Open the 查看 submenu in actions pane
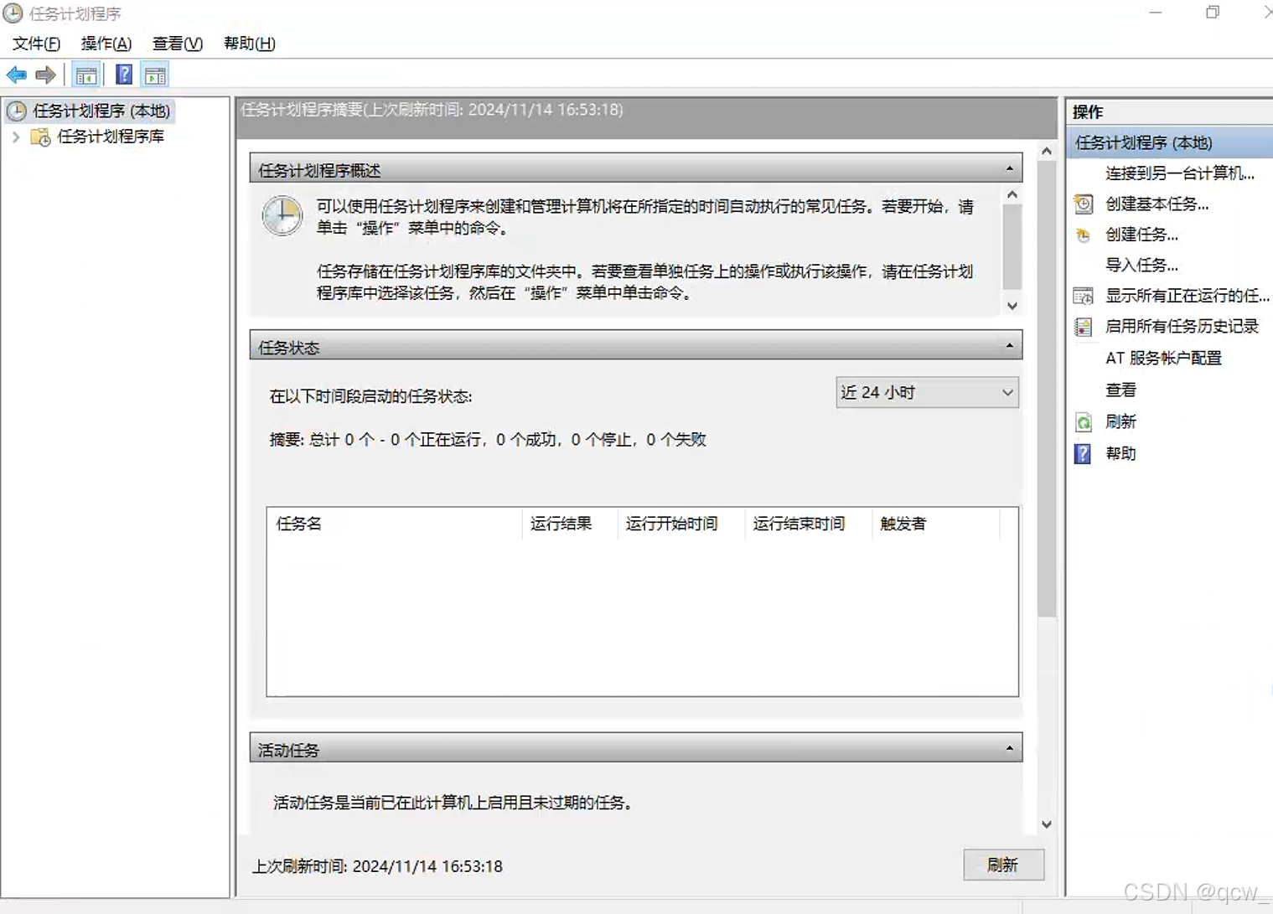 [x=1120, y=390]
